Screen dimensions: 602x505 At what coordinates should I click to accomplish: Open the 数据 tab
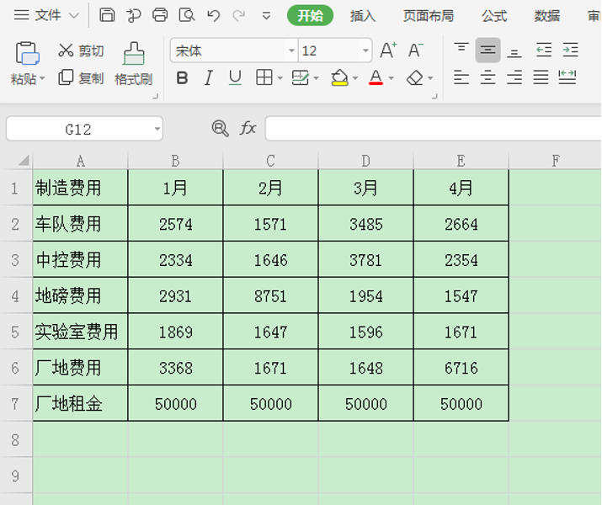[546, 16]
